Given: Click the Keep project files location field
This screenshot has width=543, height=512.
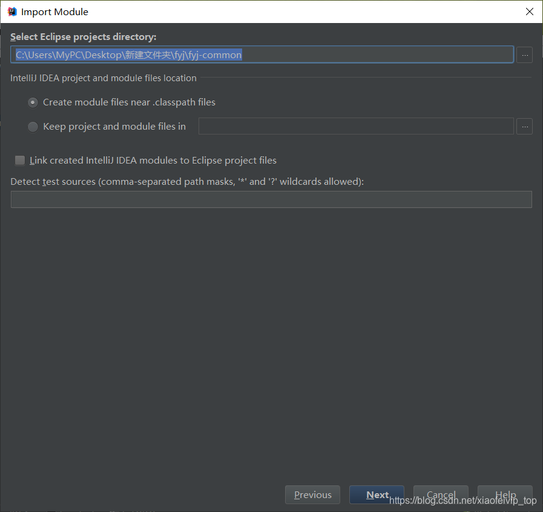Looking at the screenshot, I should (x=356, y=126).
